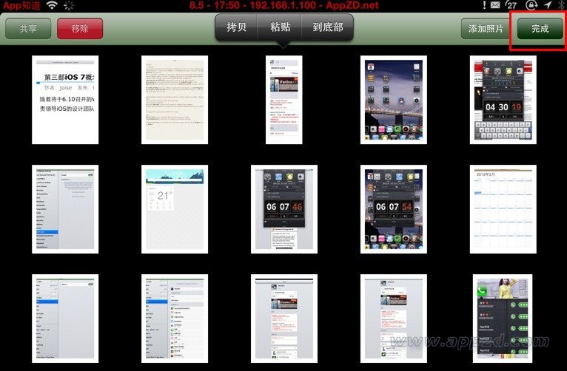The height and width of the screenshot is (371, 567).
Task: Select the bottom-row settings thumbnail with app list
Action: 175,319
